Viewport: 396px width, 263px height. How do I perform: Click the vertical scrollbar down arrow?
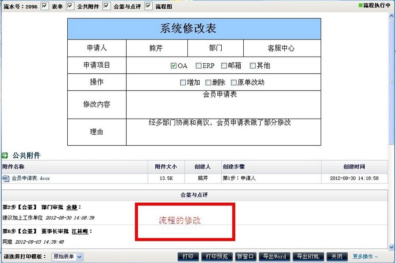(392, 247)
